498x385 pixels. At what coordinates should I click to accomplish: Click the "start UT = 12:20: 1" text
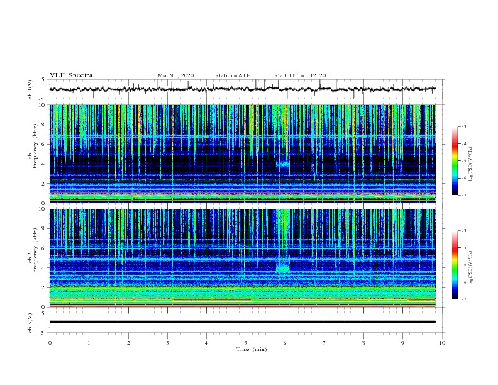point(304,75)
